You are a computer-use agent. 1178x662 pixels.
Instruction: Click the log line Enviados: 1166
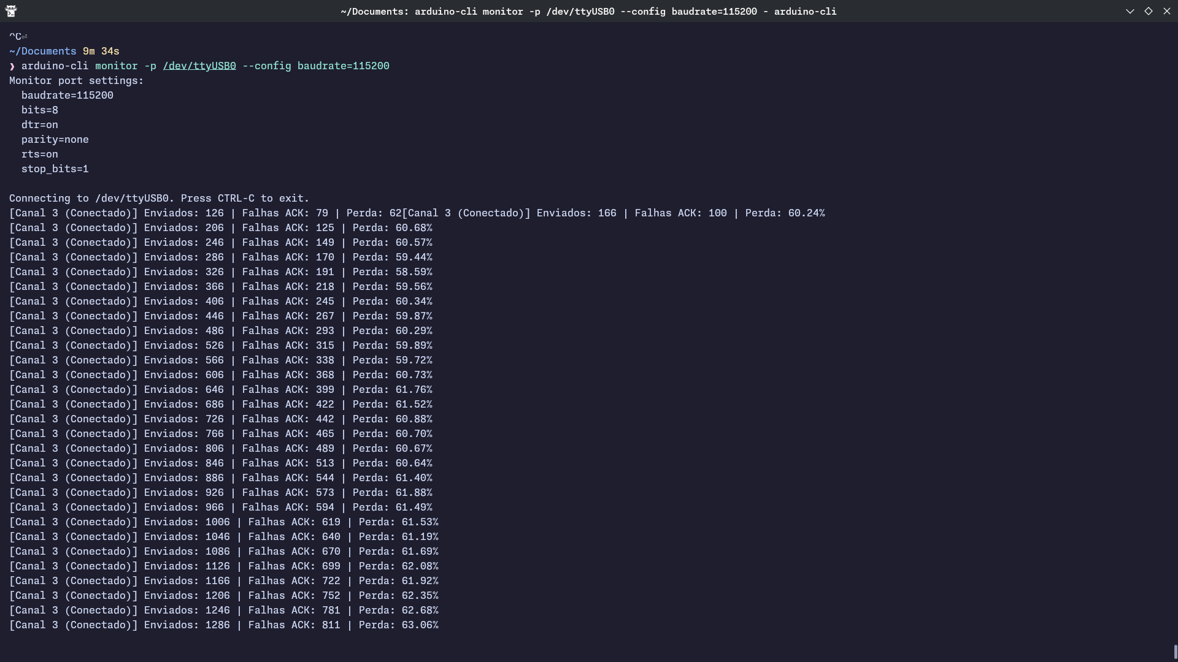[x=224, y=580]
